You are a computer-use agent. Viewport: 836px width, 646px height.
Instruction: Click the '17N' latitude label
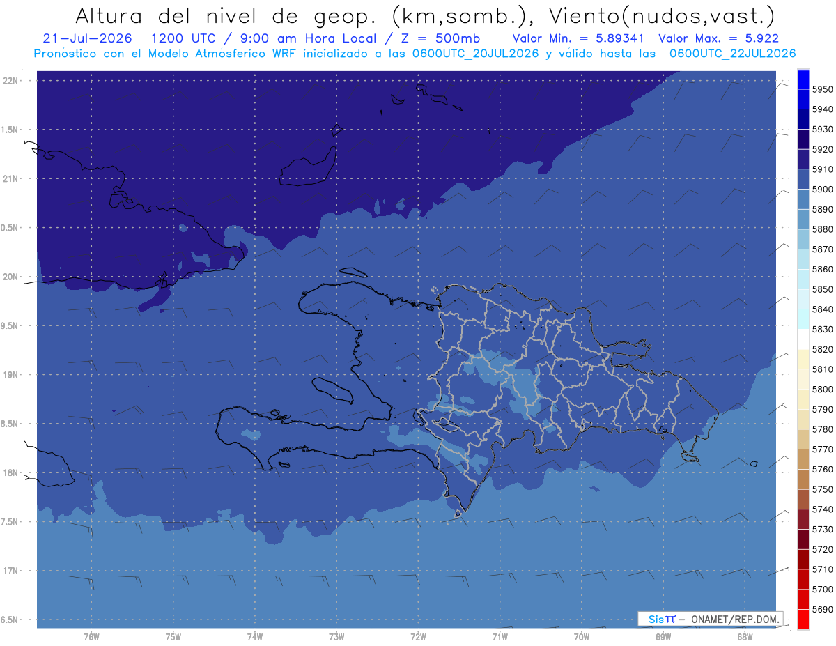10,571
